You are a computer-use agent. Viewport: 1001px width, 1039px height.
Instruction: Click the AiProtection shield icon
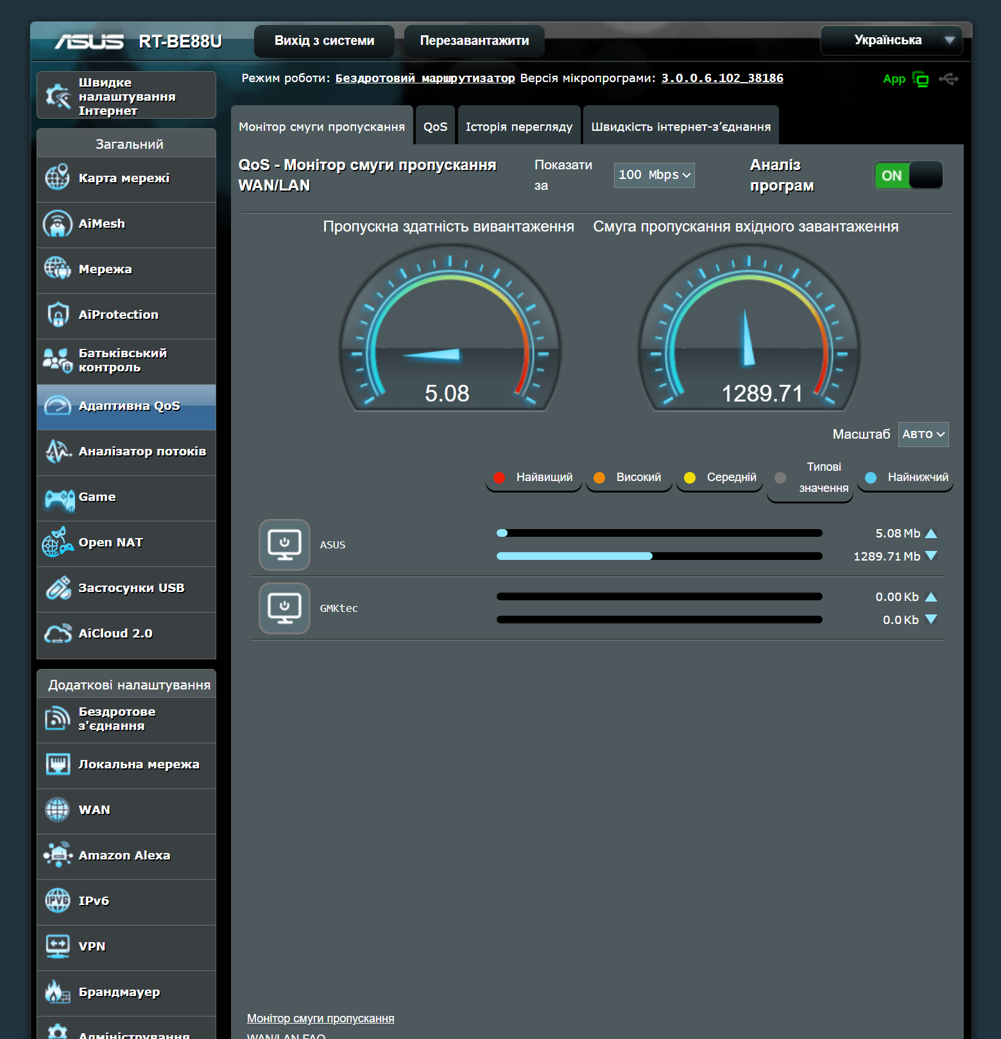[x=58, y=315]
